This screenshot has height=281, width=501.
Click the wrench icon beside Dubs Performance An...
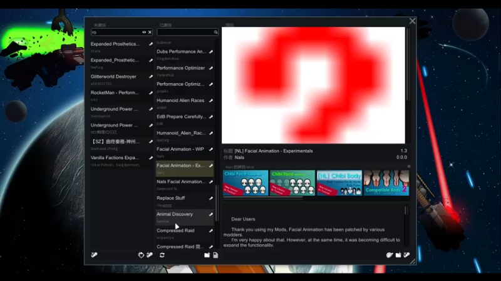(x=211, y=52)
